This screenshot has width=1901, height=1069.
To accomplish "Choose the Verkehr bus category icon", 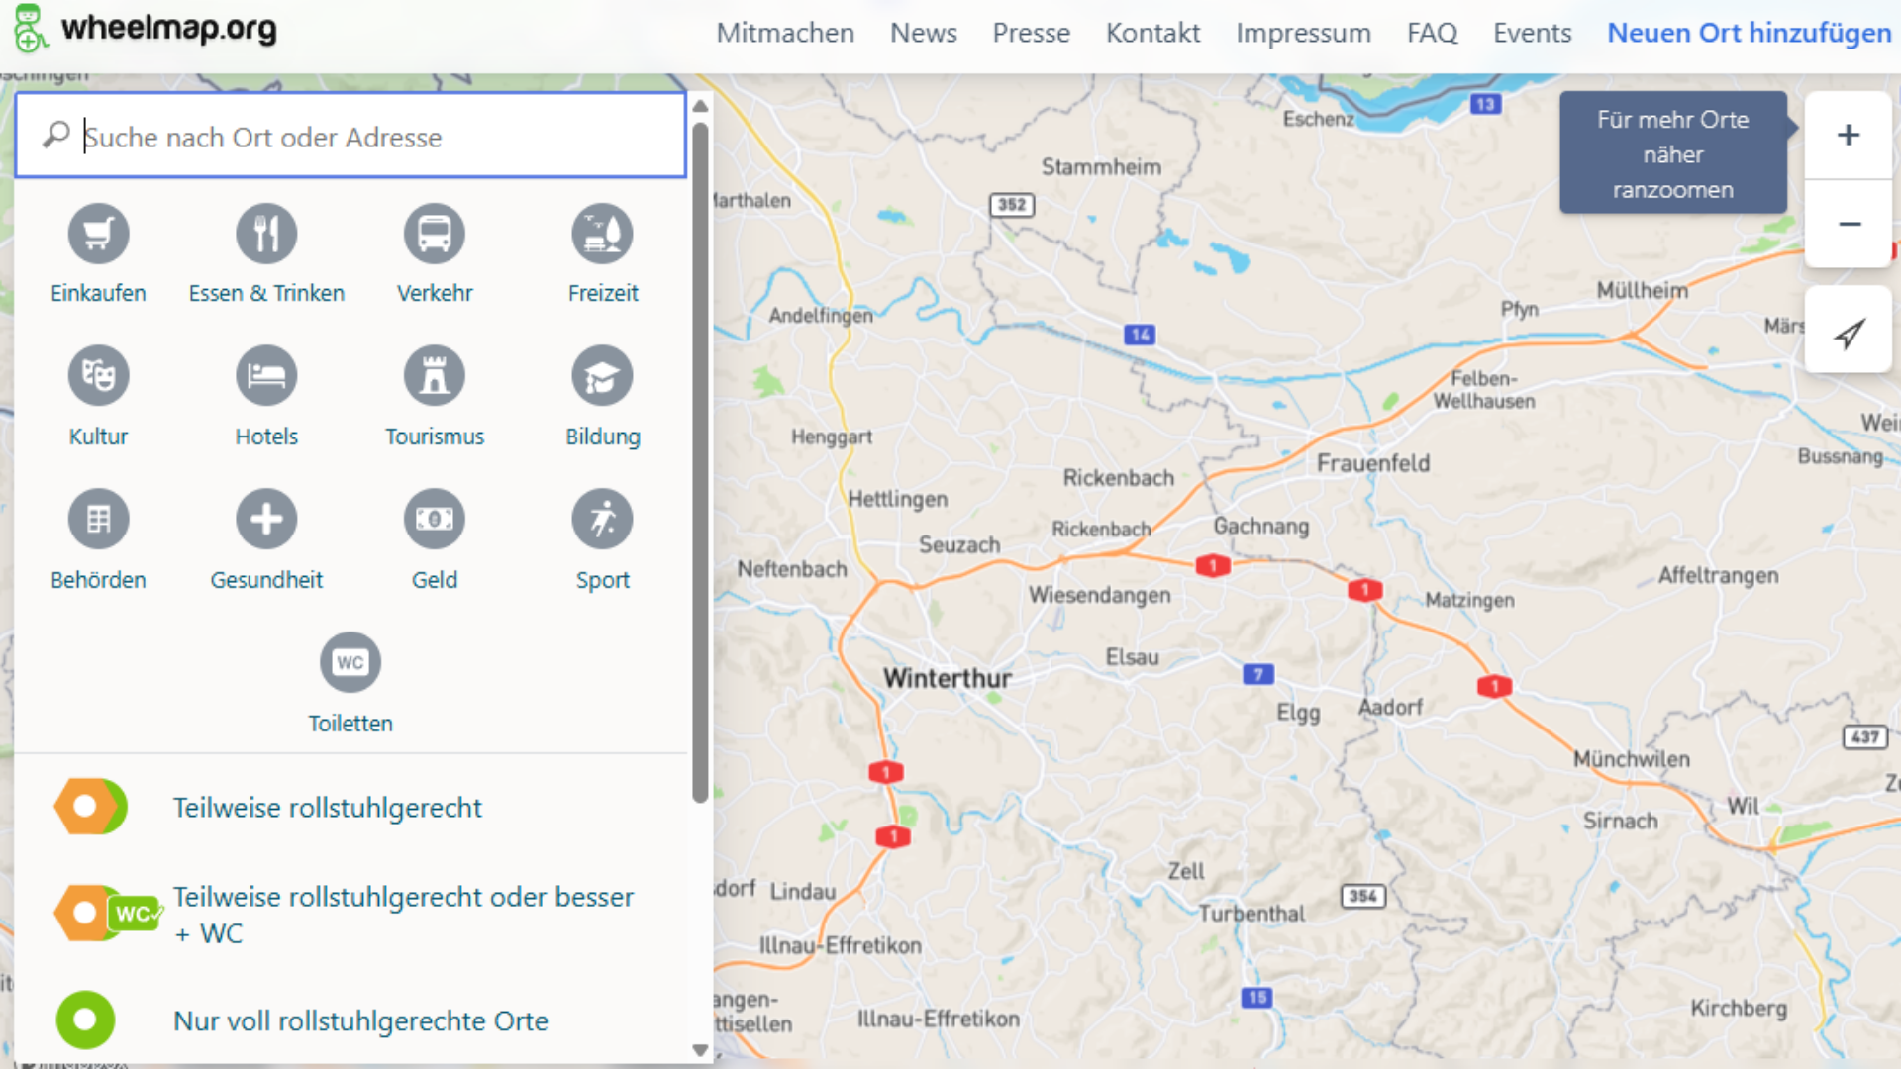I will point(435,235).
